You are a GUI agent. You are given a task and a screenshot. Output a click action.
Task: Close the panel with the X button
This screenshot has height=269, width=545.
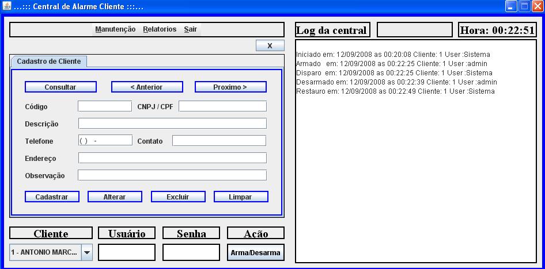[270, 46]
